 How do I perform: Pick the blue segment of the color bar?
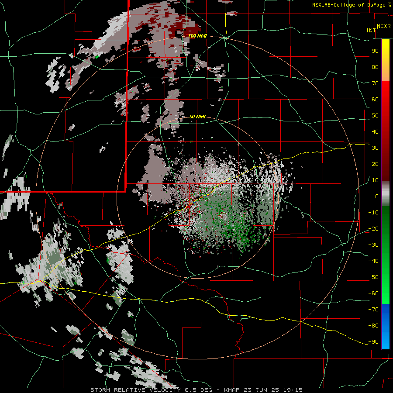click(386, 326)
